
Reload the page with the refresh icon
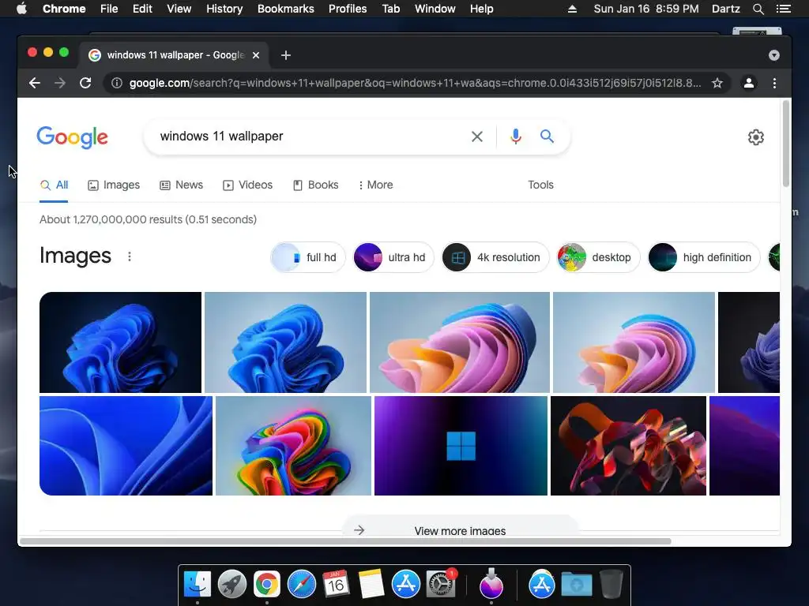pyautogui.click(x=85, y=83)
